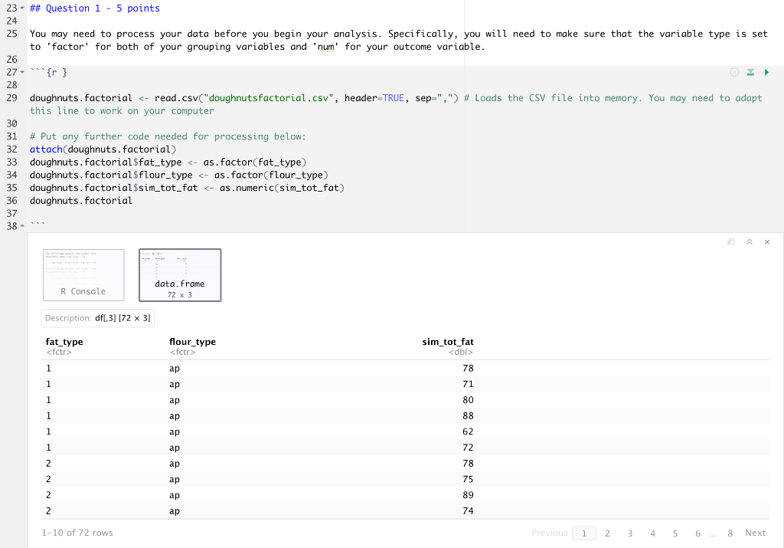Go to page 5 of table
The width and height of the screenshot is (784, 548).
[x=675, y=533]
